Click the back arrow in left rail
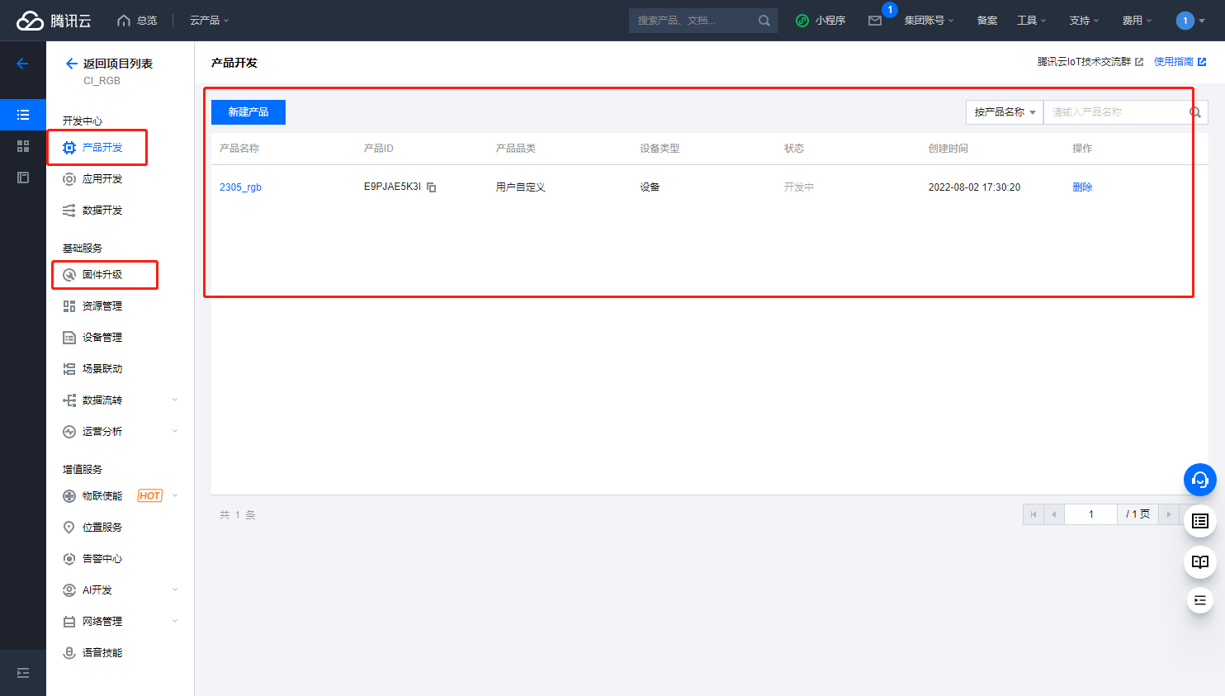The image size is (1225, 696). point(22,64)
